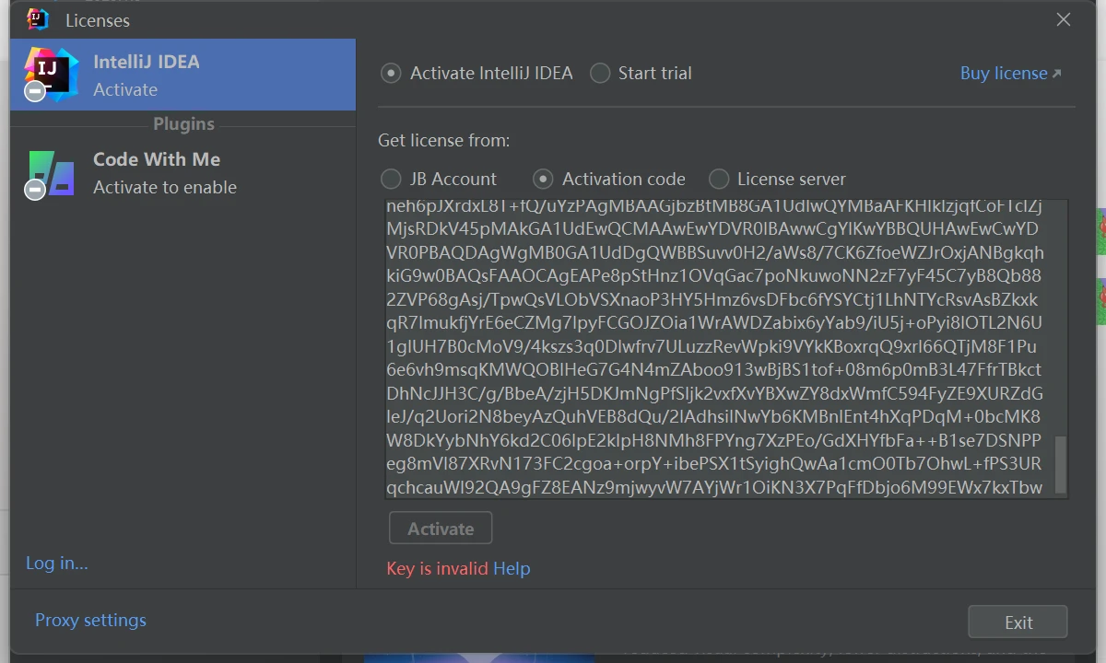The image size is (1106, 663).
Task: Choose JB Account license source
Action: (x=439, y=179)
